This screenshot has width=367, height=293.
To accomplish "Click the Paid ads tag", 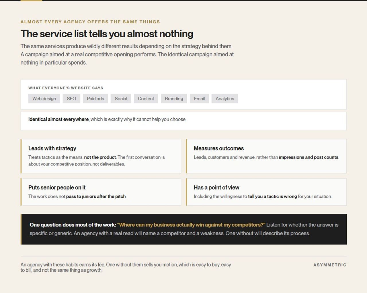I will tap(95, 99).
